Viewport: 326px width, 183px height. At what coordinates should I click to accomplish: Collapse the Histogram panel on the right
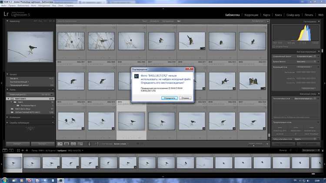coord(319,21)
